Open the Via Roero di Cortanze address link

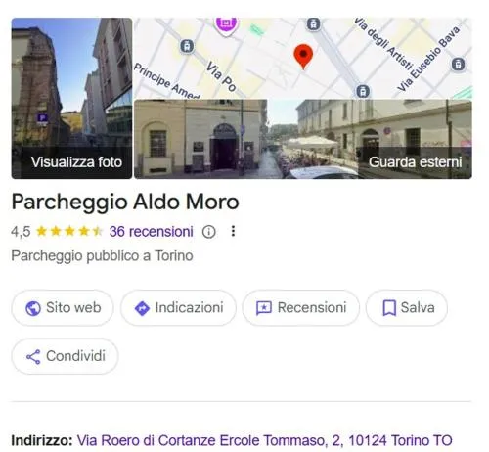tap(264, 440)
